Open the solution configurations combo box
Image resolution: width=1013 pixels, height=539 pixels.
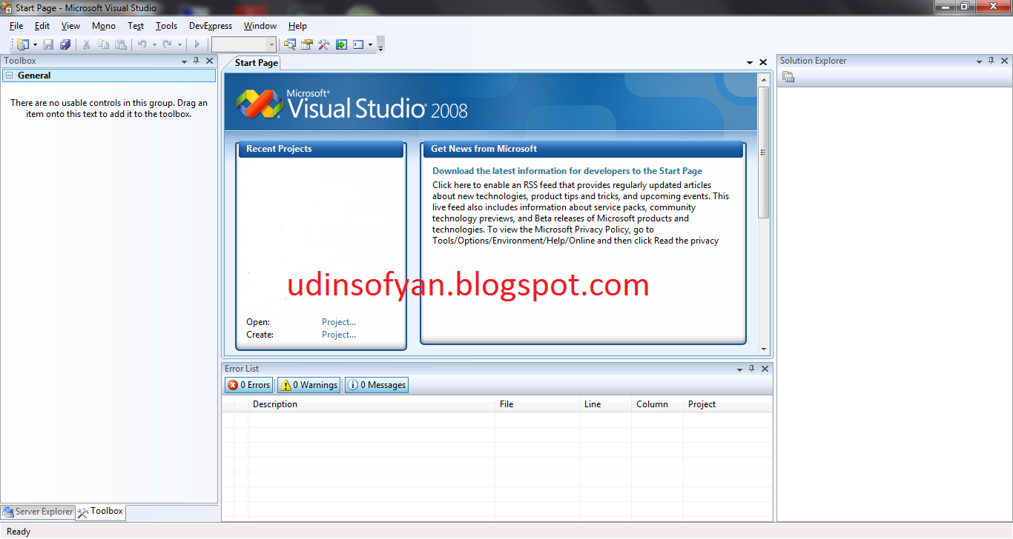pos(244,44)
